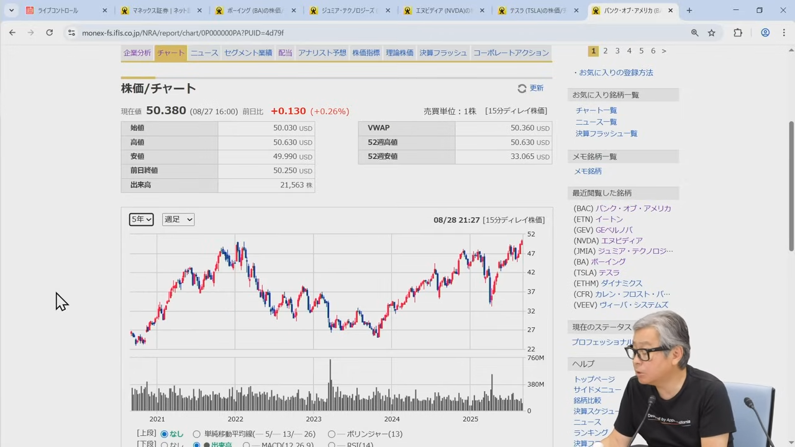Image resolution: width=795 pixels, height=447 pixels.
Task: Open the 配当 page tab
Action: pos(285,53)
